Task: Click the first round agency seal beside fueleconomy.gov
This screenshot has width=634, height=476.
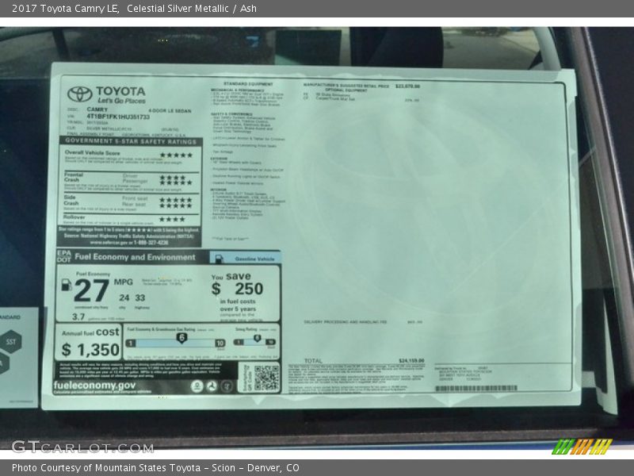Action: coord(197,386)
